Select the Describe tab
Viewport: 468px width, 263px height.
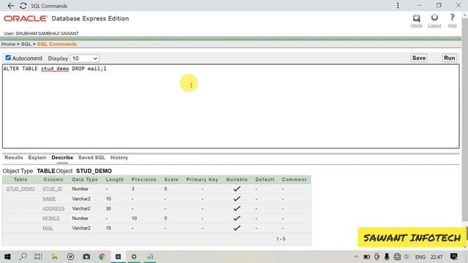point(62,158)
